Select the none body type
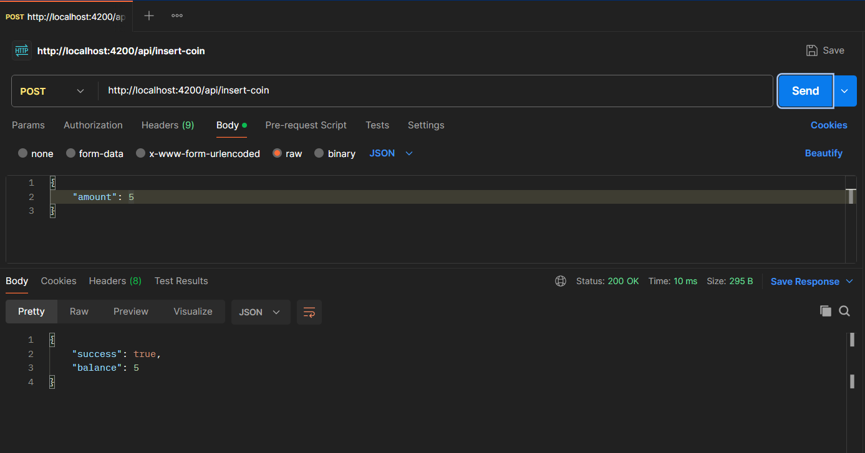The height and width of the screenshot is (453, 865). click(23, 153)
